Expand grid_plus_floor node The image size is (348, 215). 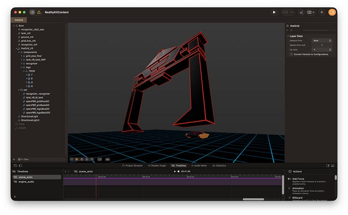coord(22,56)
